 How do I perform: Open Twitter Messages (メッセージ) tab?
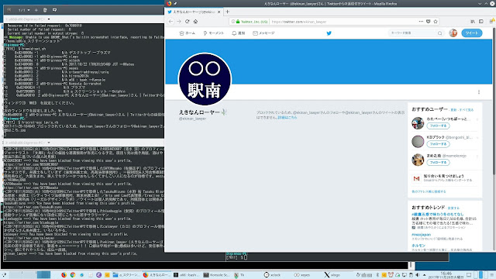(263, 33)
